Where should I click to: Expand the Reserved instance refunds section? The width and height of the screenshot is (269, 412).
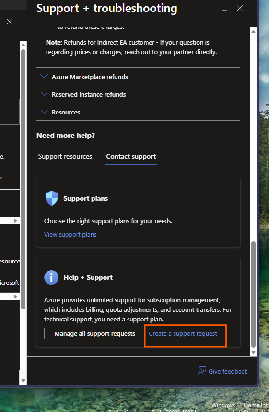coord(138,94)
